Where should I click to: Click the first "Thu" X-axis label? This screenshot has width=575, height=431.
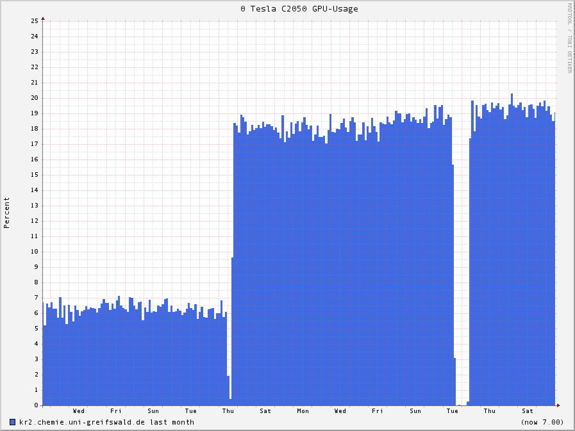(x=228, y=411)
